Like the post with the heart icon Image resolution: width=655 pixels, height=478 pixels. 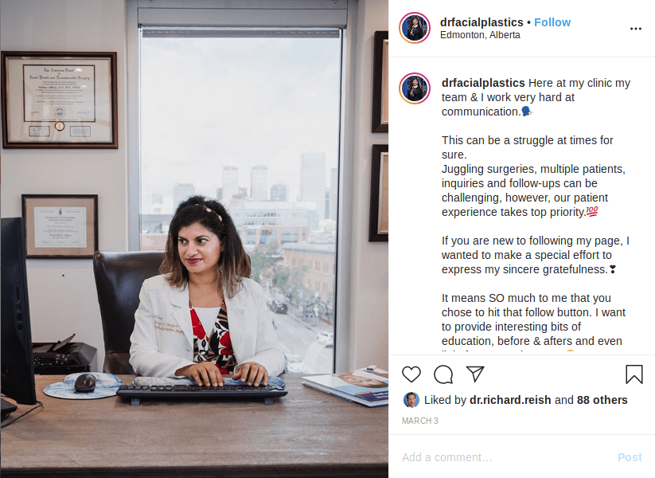point(411,374)
